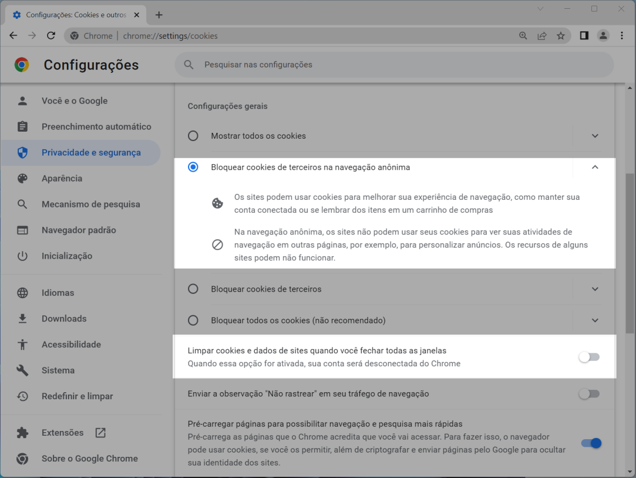Bookmark this page with the star icon
The width and height of the screenshot is (636, 478).
(561, 36)
